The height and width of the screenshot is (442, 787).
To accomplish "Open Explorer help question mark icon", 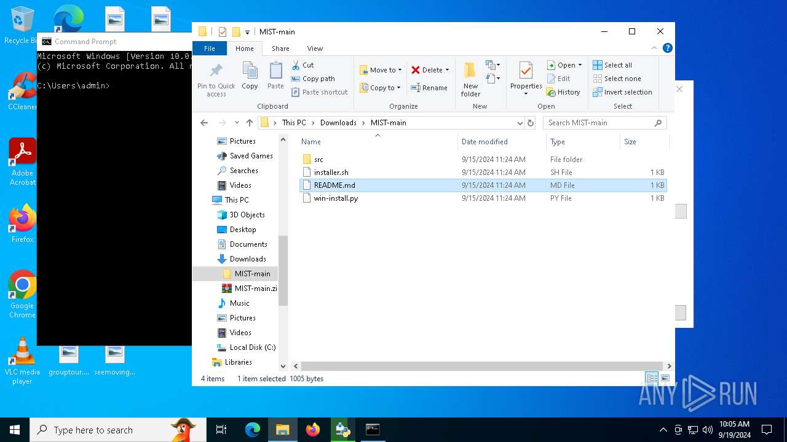I will [x=667, y=48].
